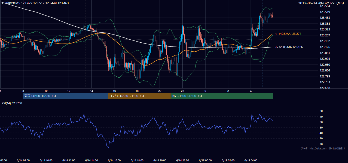Click RSI scale value 80
Viewport: 348px width, 163px height.
pos(321,111)
